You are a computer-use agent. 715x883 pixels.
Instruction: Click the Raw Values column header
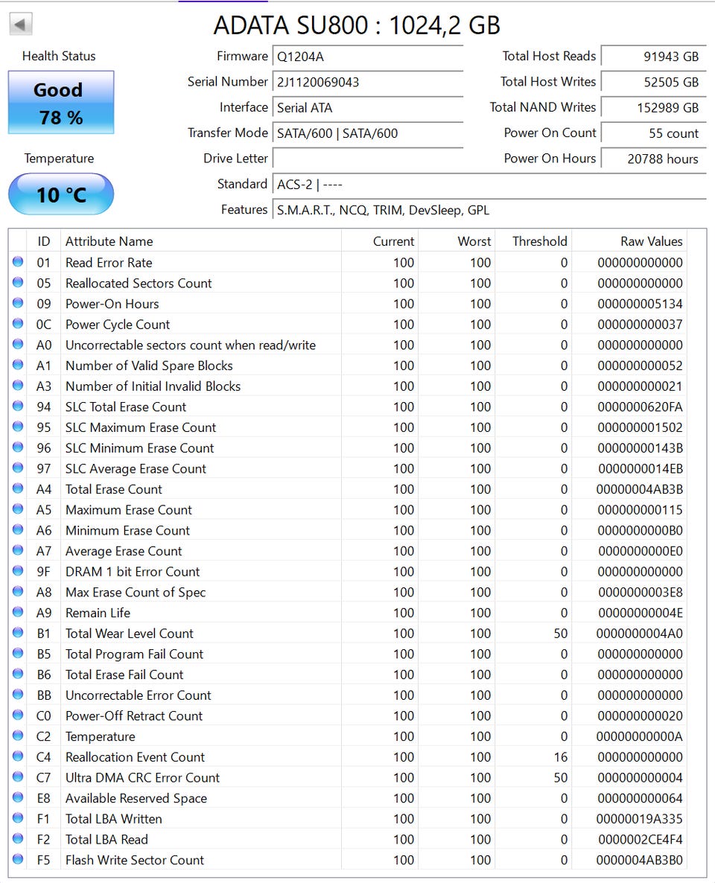629,241
